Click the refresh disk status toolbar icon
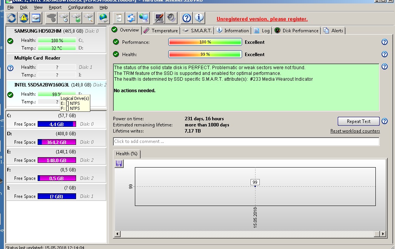The height and width of the screenshot is (249, 395). [x=12, y=18]
